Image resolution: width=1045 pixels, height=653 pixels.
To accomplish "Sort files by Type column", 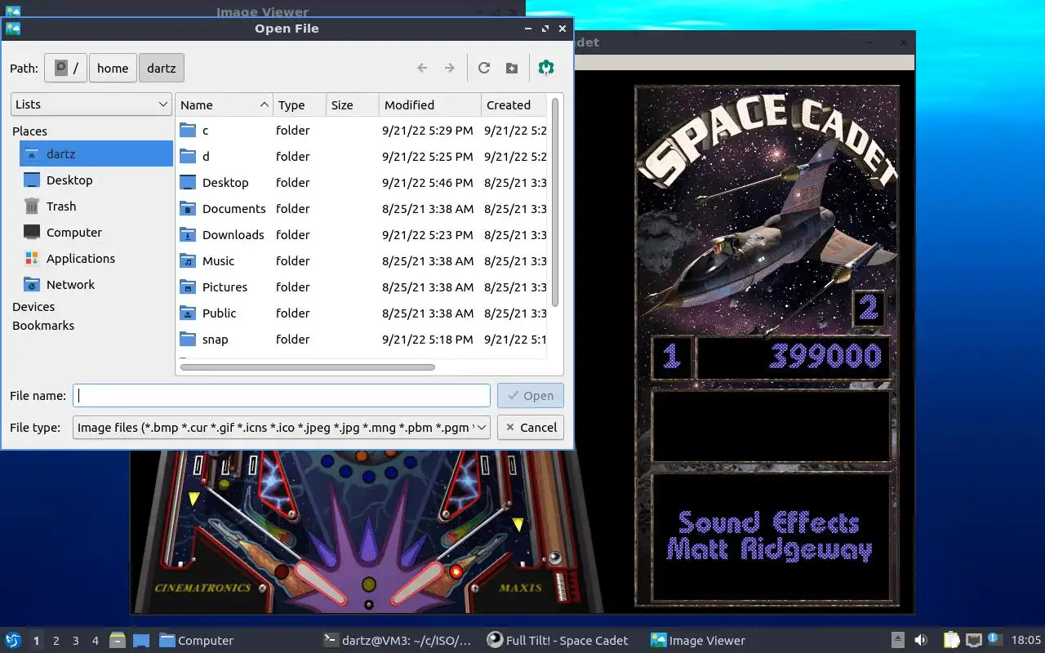I will (x=300, y=104).
